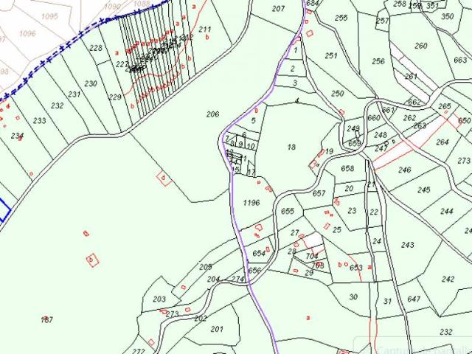Viewport: 472px width, 354px height.
Task: Select the parcel labeled 1196
Action: click(251, 203)
